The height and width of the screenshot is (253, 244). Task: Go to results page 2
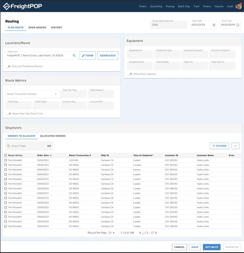(x=145, y=233)
